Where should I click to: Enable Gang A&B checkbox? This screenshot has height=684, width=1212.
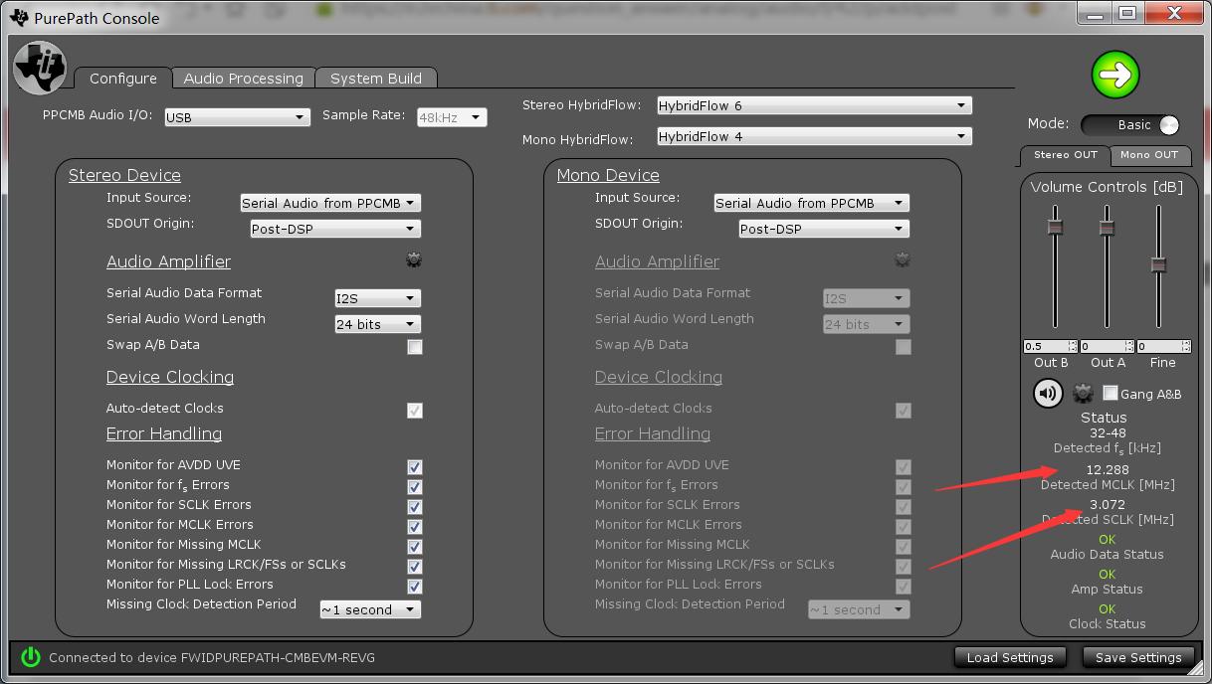(1111, 393)
